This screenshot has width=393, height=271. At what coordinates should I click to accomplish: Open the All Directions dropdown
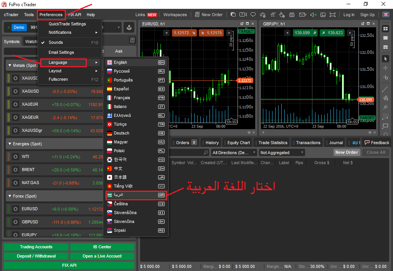click(234, 153)
